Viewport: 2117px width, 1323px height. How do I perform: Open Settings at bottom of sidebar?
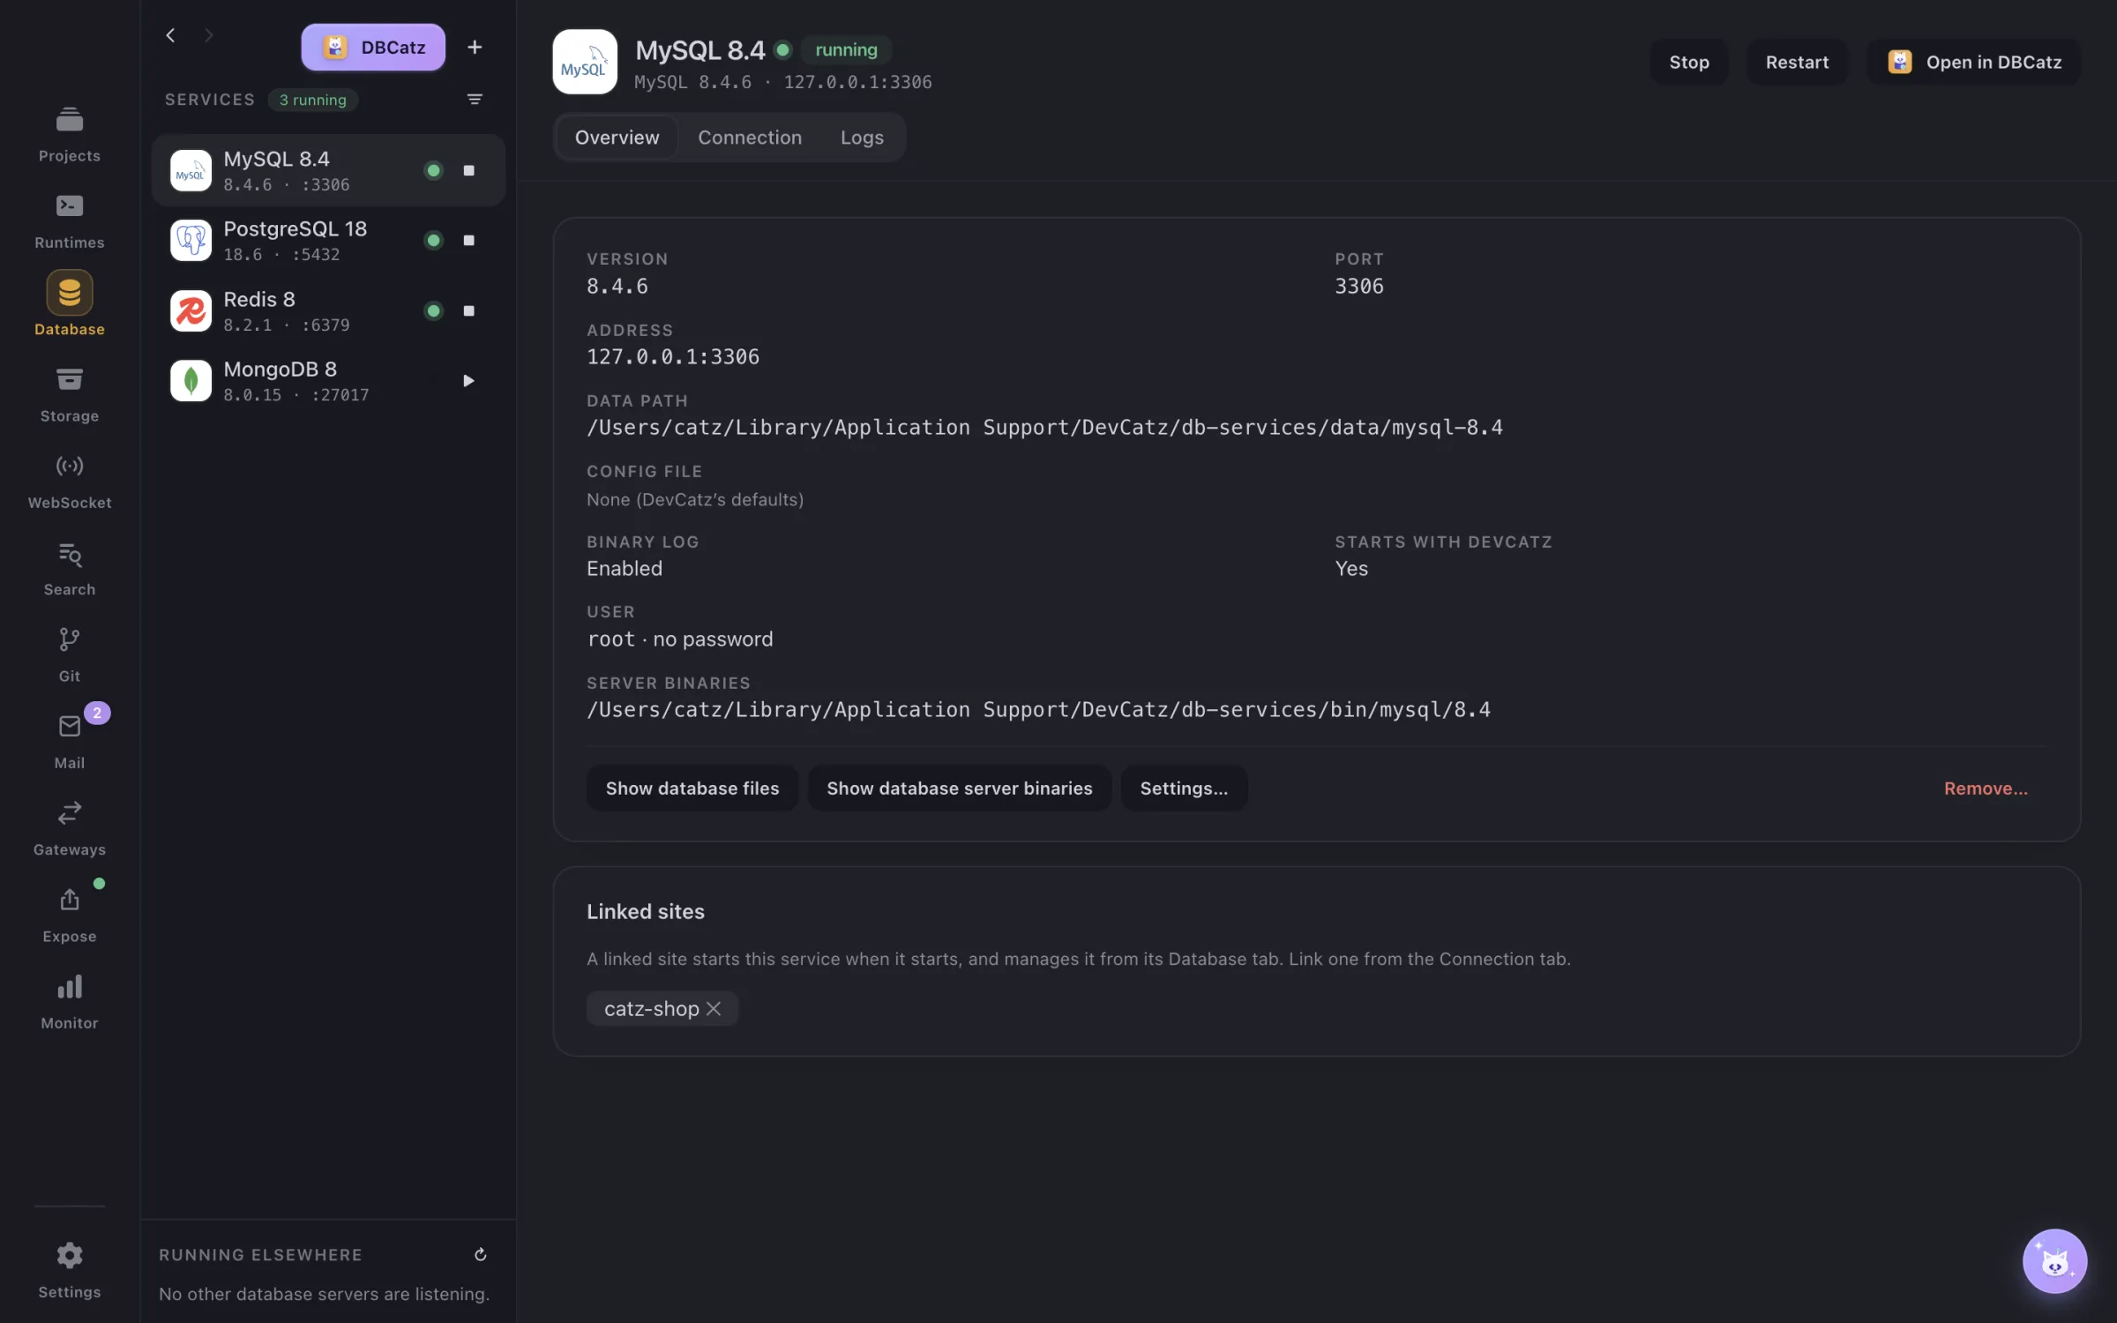[x=70, y=1270]
